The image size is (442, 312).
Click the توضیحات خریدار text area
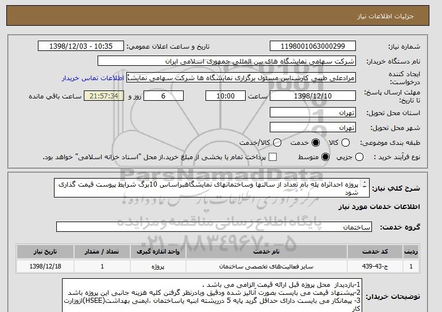pyautogui.click(x=212, y=295)
